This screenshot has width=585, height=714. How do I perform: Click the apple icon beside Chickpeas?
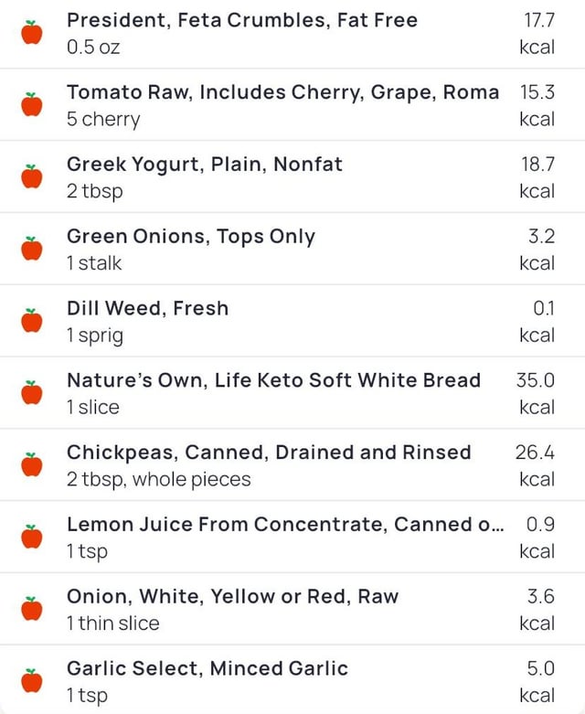[32, 465]
